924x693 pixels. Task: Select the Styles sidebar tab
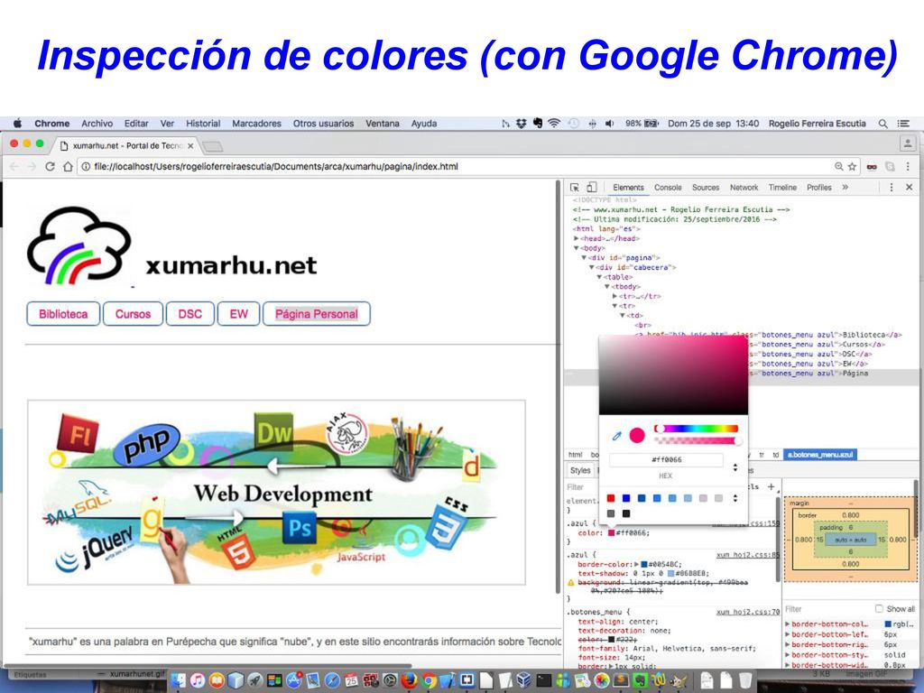580,470
